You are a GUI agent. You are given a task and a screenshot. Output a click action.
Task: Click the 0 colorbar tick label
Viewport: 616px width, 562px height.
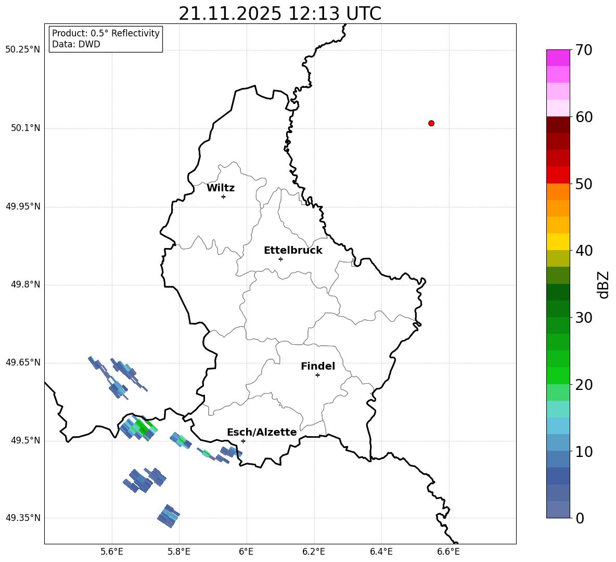point(580,518)
